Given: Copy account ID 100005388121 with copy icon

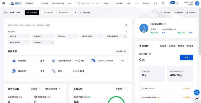Looking at the screenshot, I should (175, 29).
